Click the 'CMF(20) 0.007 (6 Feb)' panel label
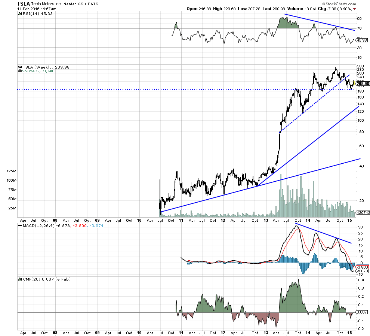The width and height of the screenshot is (370, 336). (x=46, y=279)
